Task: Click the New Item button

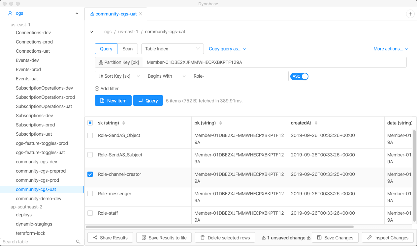Action: [x=113, y=101]
